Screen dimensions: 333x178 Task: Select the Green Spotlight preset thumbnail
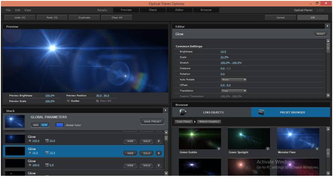point(249,138)
